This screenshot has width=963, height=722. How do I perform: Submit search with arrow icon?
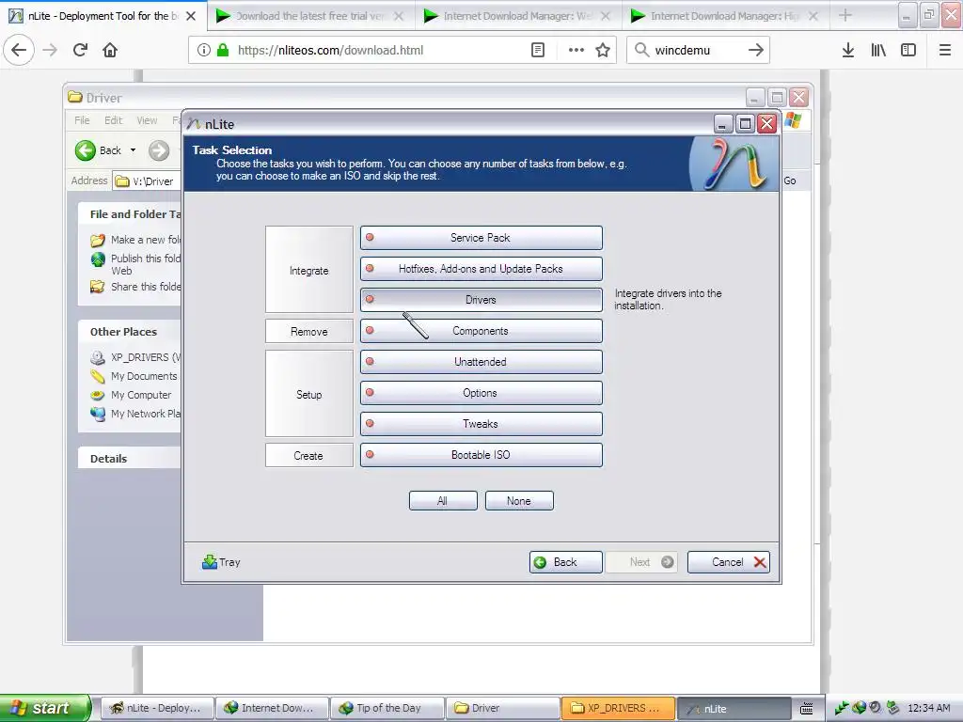coord(756,51)
